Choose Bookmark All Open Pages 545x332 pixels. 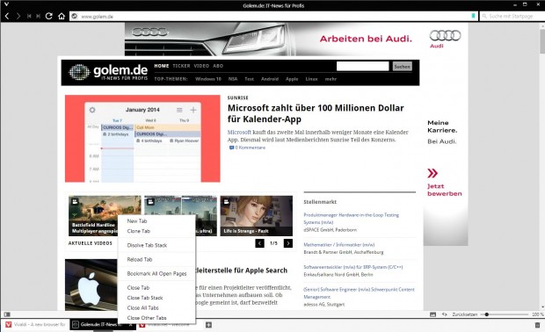156,274
